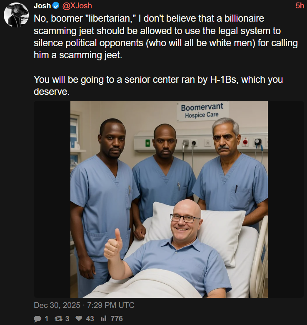307x325 pixels.
Task: Click the reply speech bubble icon
Action: (x=37, y=319)
